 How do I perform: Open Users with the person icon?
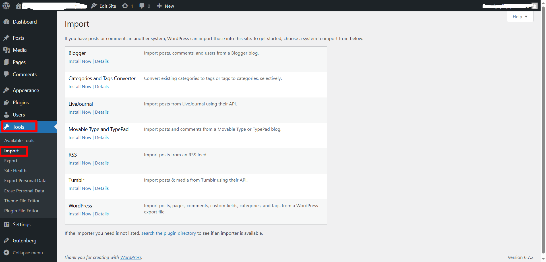pyautogui.click(x=7, y=115)
